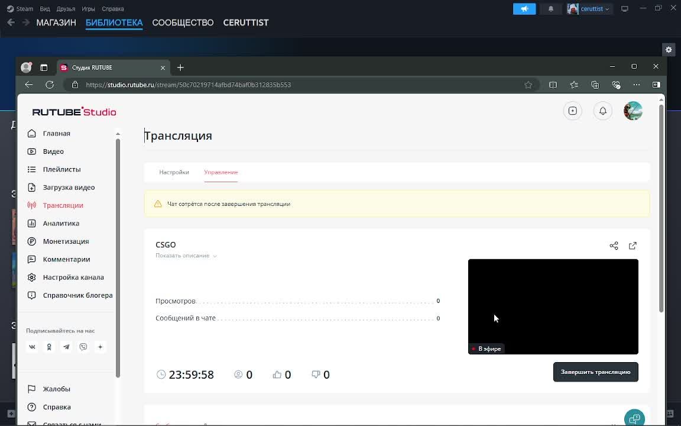The image size is (681, 426).
Task: Open Steam Друзья menu
Action: point(66,9)
